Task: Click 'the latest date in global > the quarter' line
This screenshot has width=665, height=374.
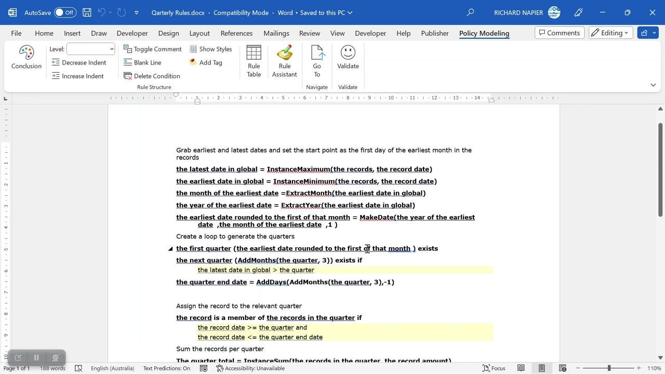Action: [256, 270]
